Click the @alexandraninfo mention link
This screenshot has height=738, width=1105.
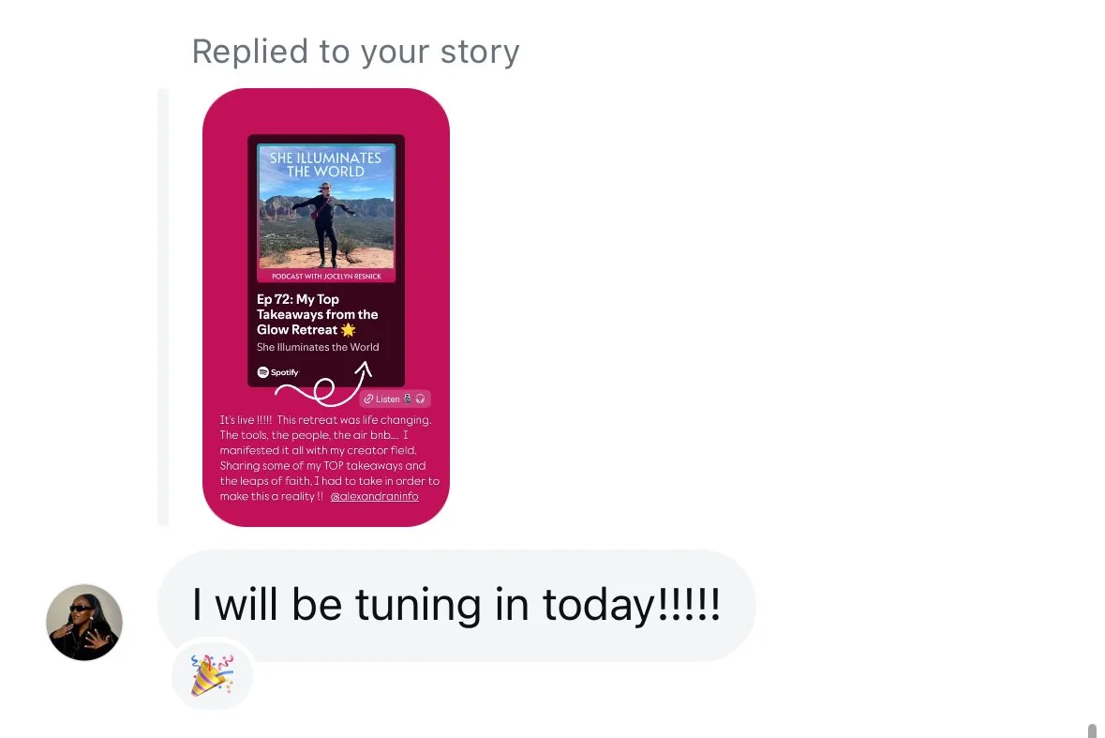click(374, 496)
